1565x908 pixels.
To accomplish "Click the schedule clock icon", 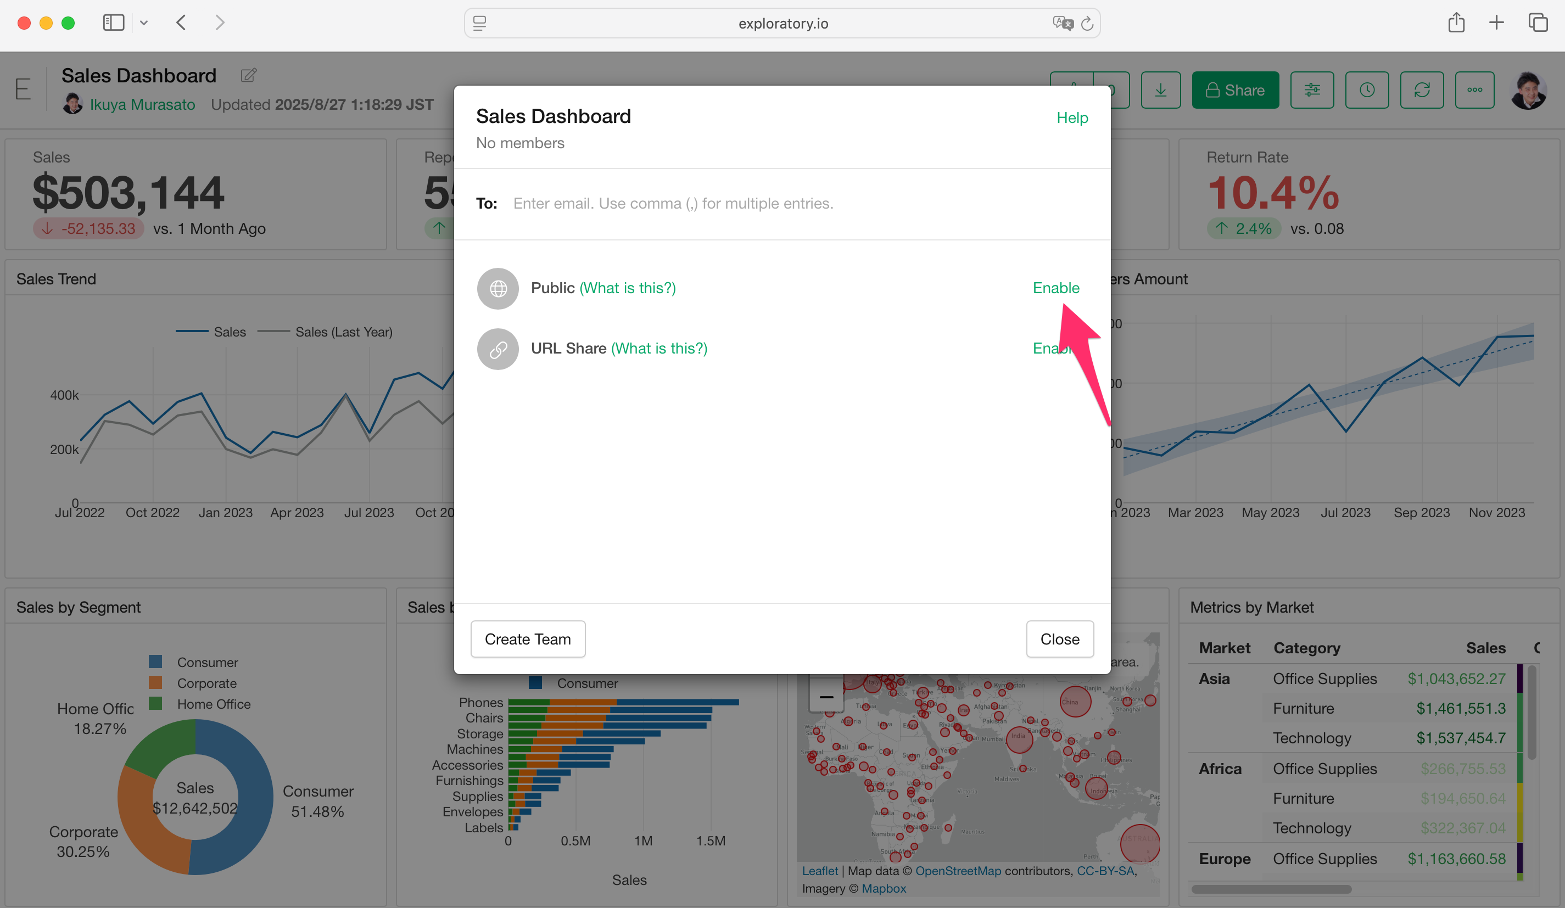I will 1366,91.
